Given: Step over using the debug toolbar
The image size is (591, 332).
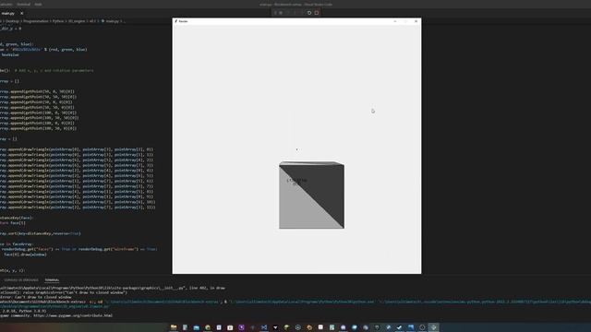Looking at the screenshot, I should click(x=287, y=13).
